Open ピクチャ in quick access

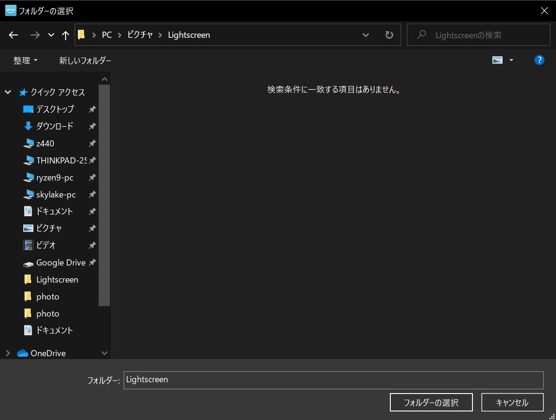click(49, 228)
